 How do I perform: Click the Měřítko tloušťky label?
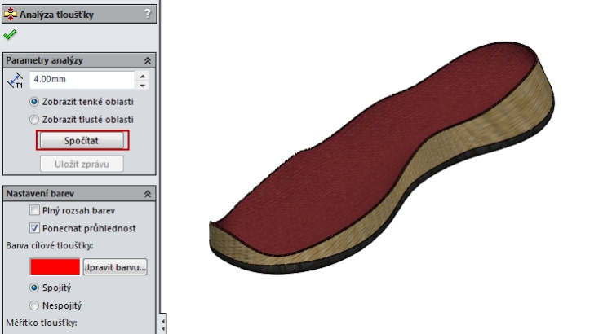pos(42,323)
